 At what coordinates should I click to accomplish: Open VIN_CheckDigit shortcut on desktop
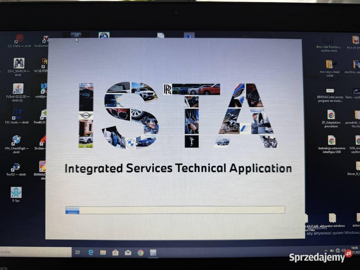point(16,140)
